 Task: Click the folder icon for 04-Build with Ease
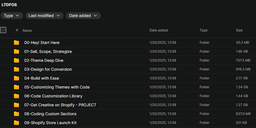16,78
